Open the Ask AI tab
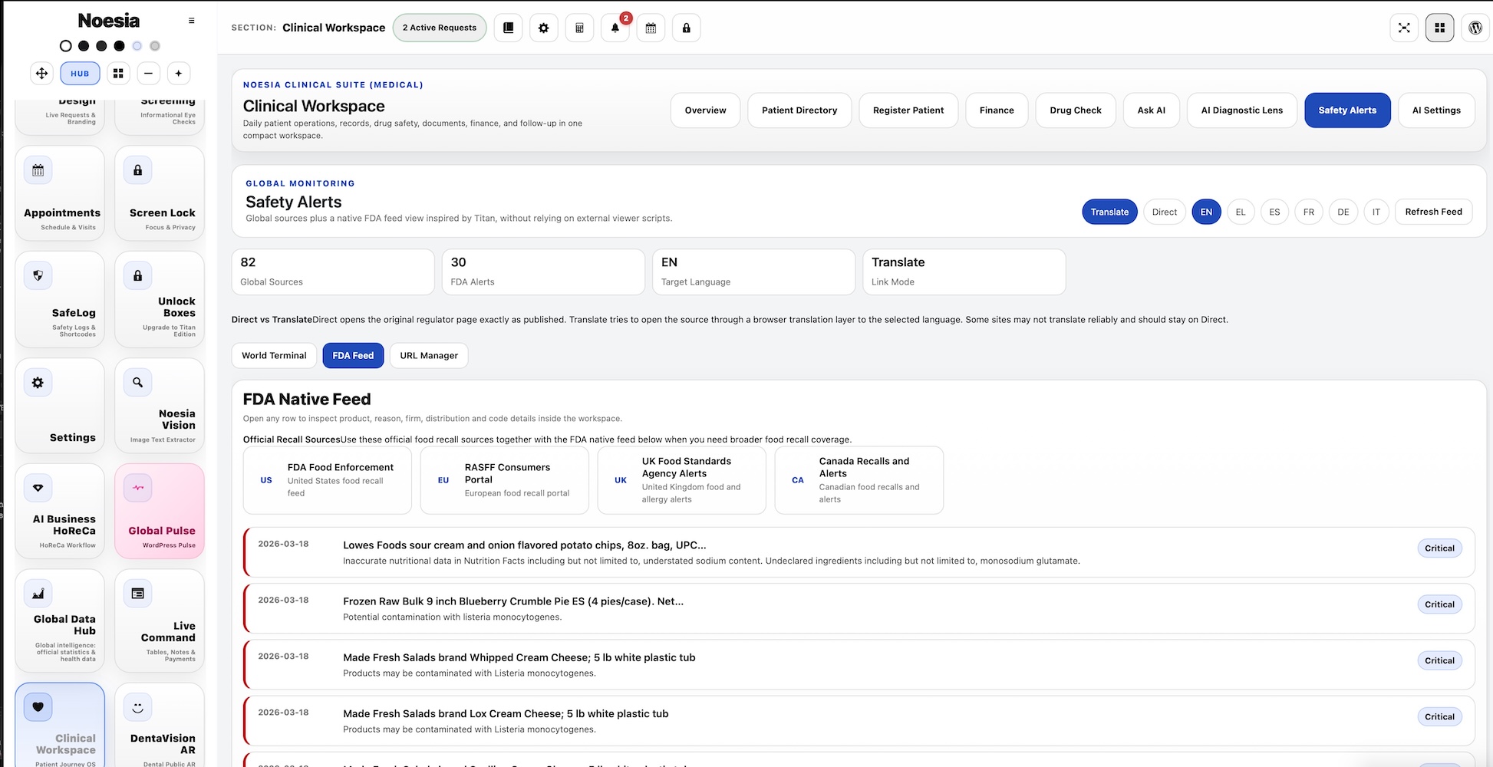The image size is (1493, 767). tap(1151, 110)
